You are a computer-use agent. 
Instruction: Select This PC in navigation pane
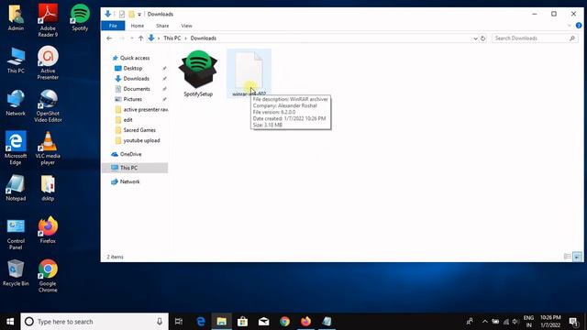[x=135, y=168]
